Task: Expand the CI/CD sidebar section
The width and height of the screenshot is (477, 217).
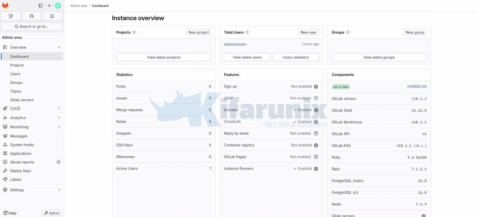Action: pyautogui.click(x=59, y=108)
